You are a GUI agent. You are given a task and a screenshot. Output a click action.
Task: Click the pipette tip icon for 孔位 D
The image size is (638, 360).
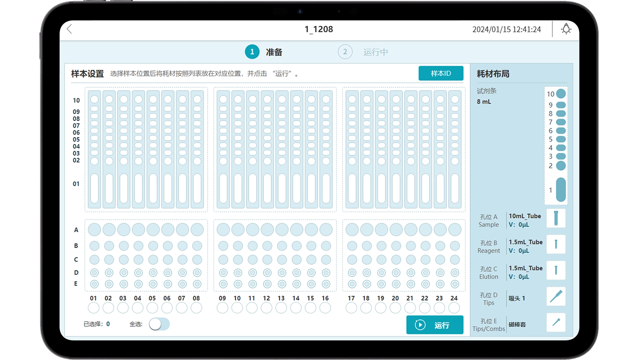(556, 296)
